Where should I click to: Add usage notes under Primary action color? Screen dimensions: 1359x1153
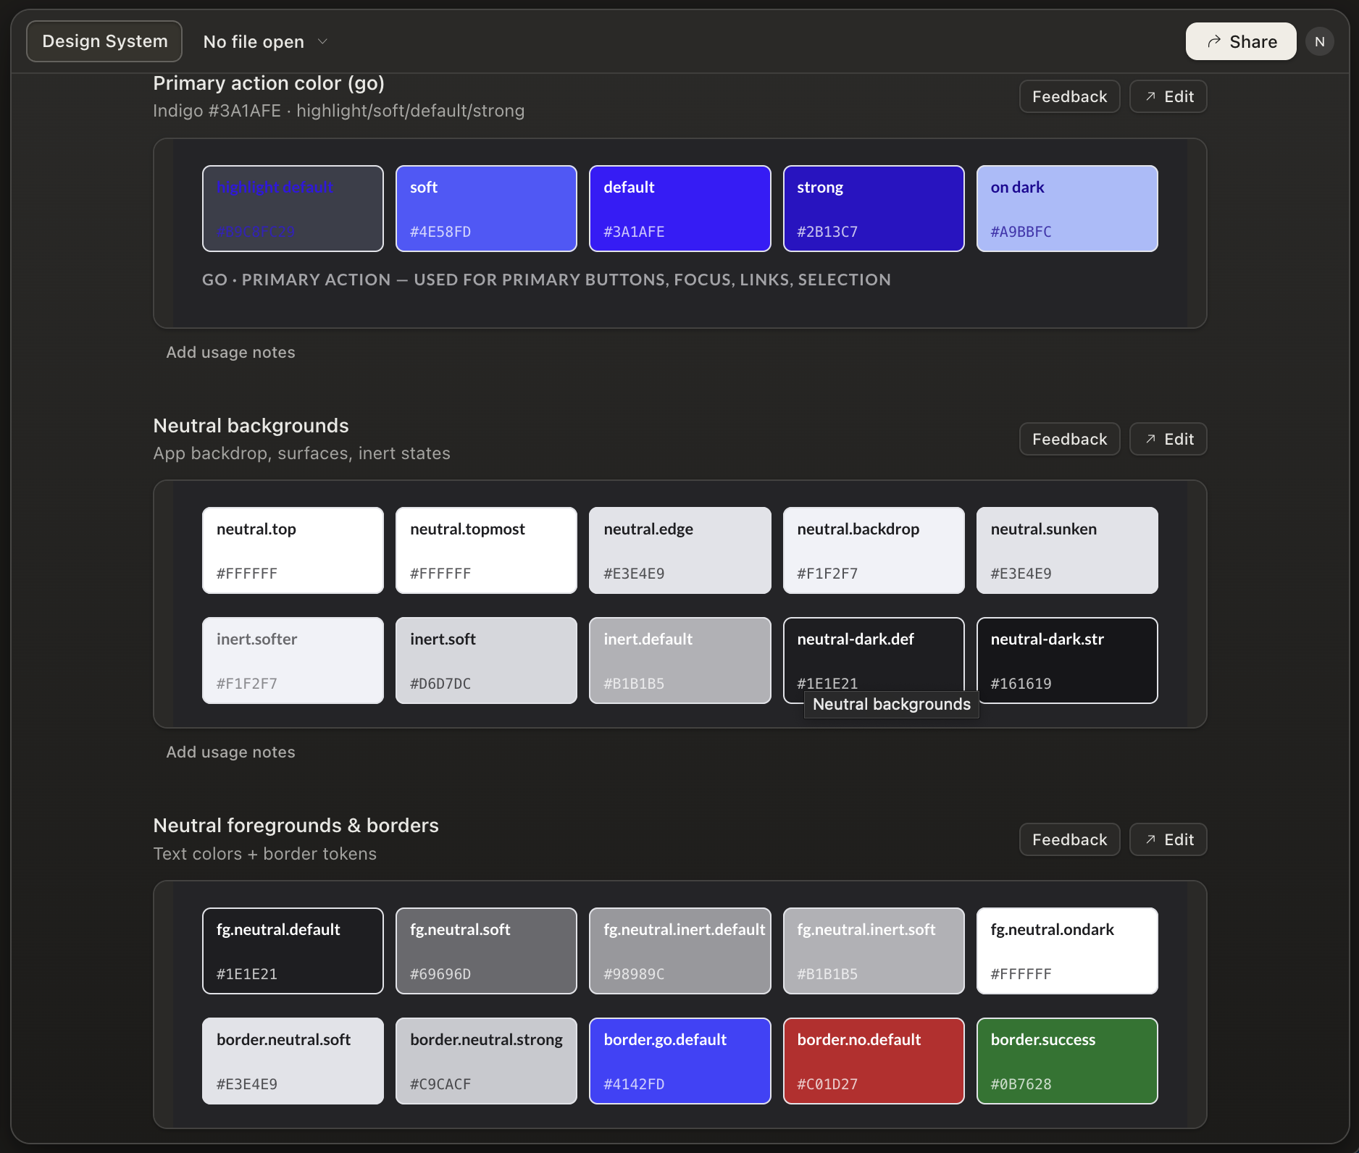[230, 352]
